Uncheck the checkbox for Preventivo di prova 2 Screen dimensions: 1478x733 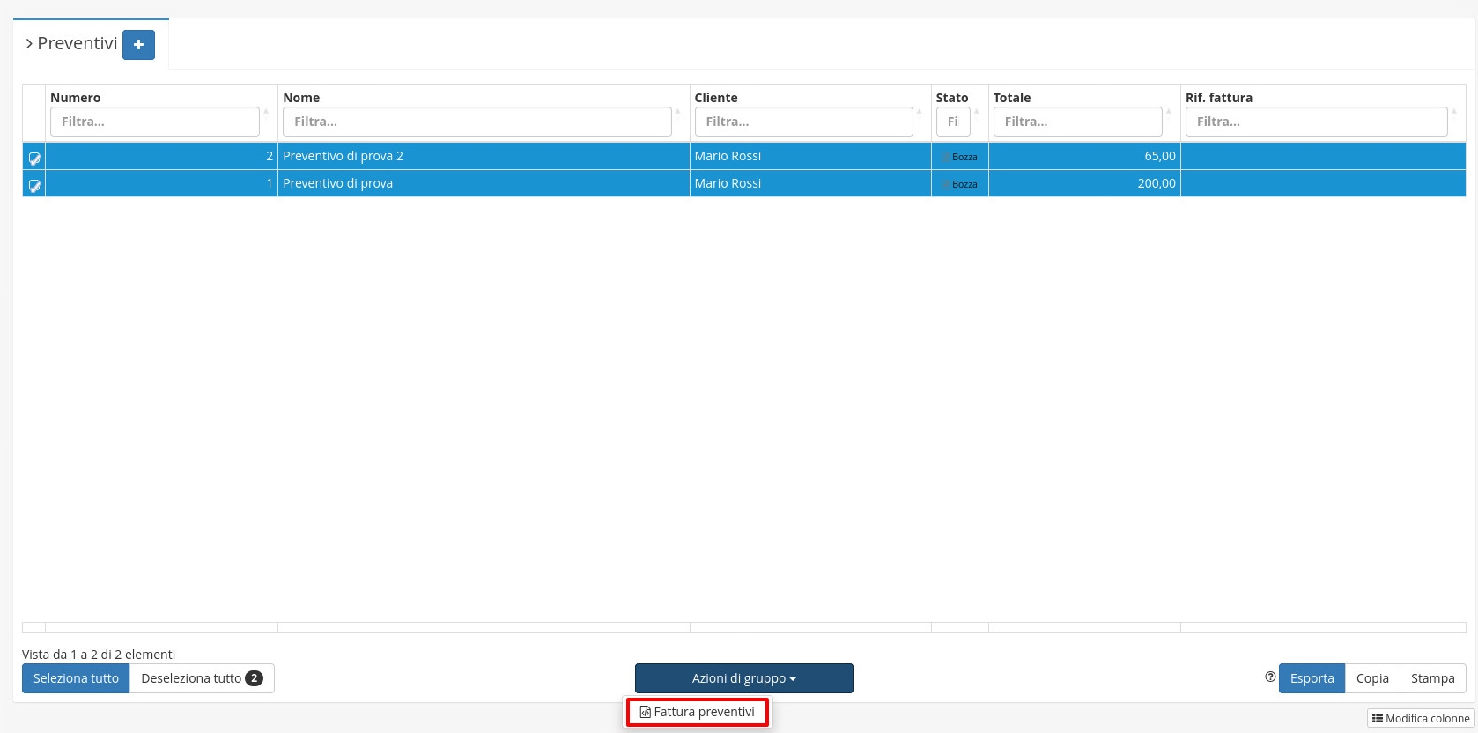coord(34,159)
